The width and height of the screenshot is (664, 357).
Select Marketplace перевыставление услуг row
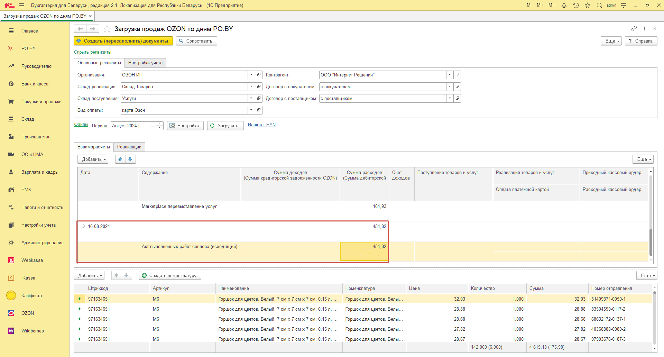point(363,211)
